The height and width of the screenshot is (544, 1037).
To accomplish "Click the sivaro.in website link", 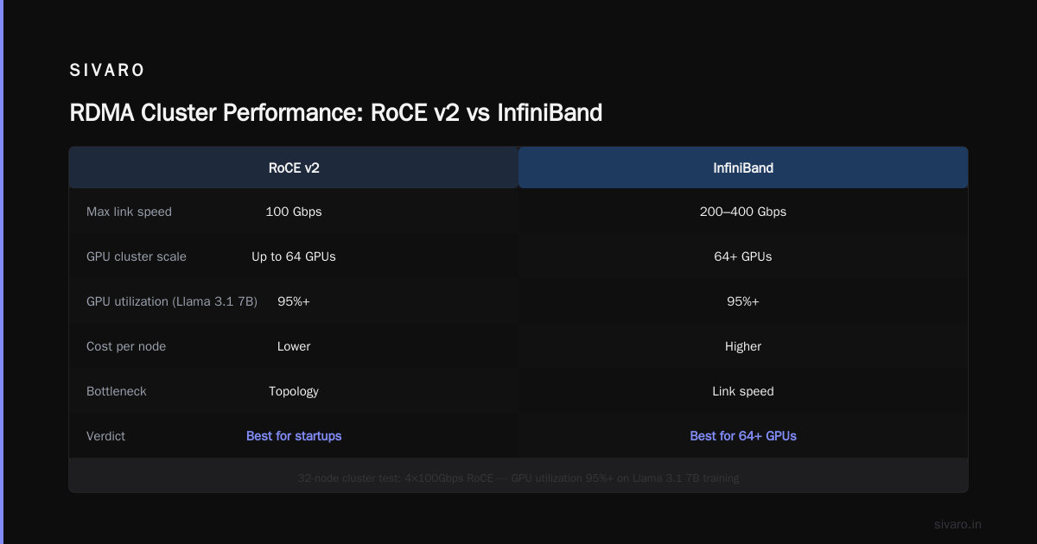I will 958,524.
